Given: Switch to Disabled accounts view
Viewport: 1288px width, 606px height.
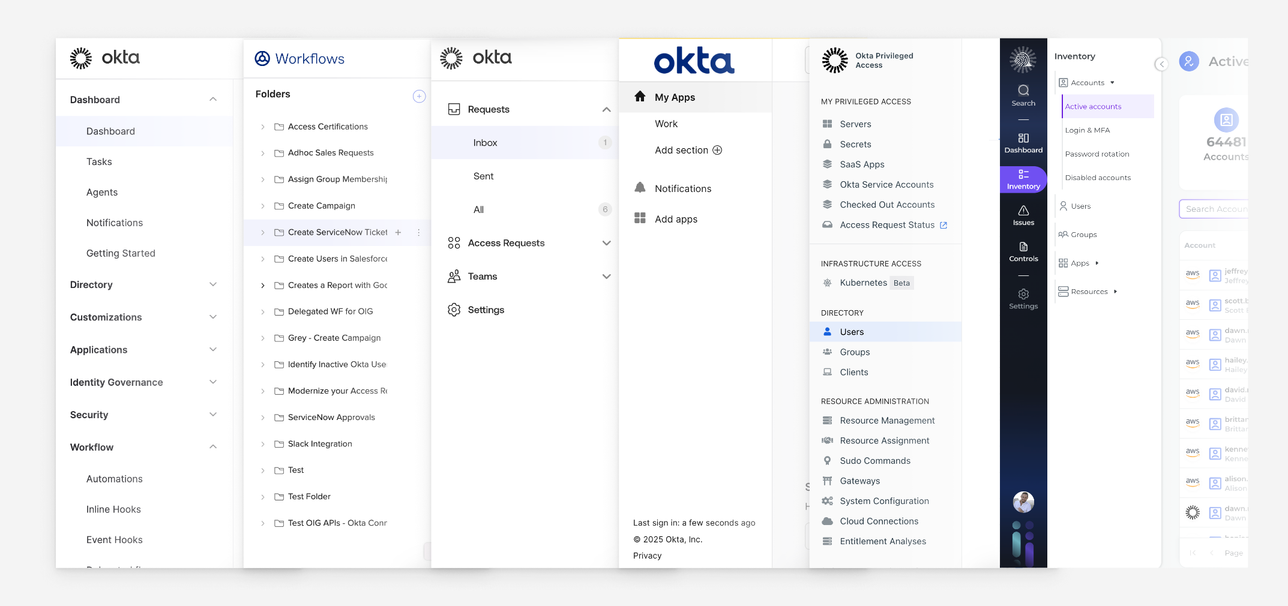Looking at the screenshot, I should click(x=1098, y=178).
